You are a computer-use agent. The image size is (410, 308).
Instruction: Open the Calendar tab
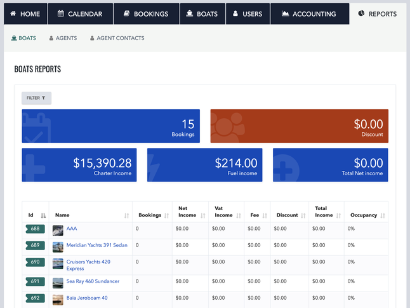coord(79,14)
